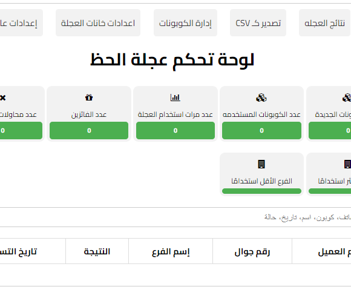Click the تصدير كـ CSV button
Screen dimensions: 351x301
click(x=258, y=23)
